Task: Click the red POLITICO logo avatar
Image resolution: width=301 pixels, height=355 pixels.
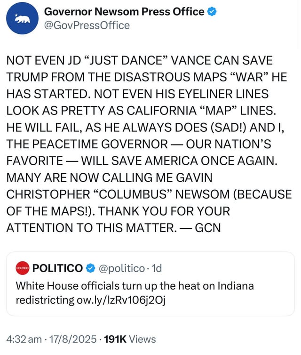Action: point(23,268)
